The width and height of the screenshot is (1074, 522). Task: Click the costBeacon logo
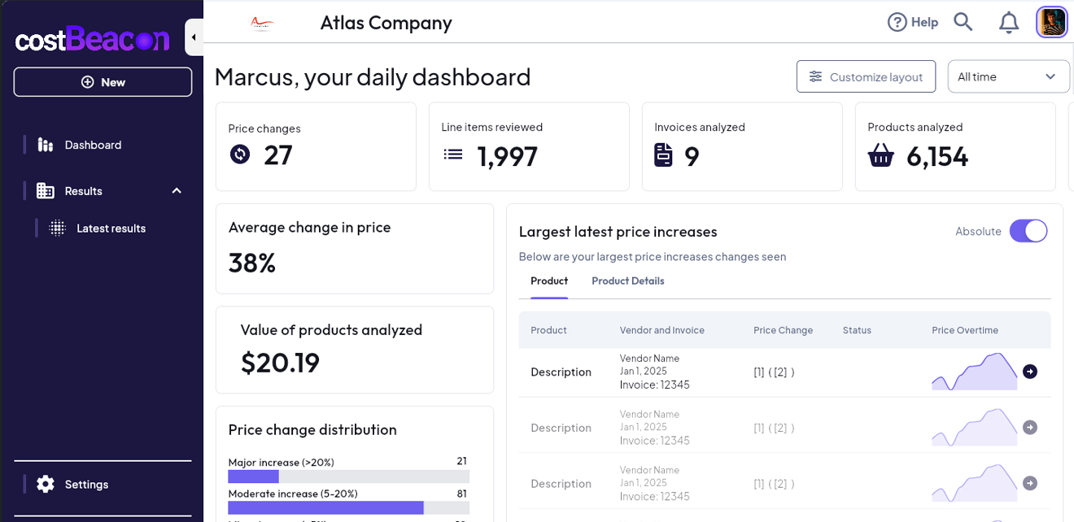[91, 38]
